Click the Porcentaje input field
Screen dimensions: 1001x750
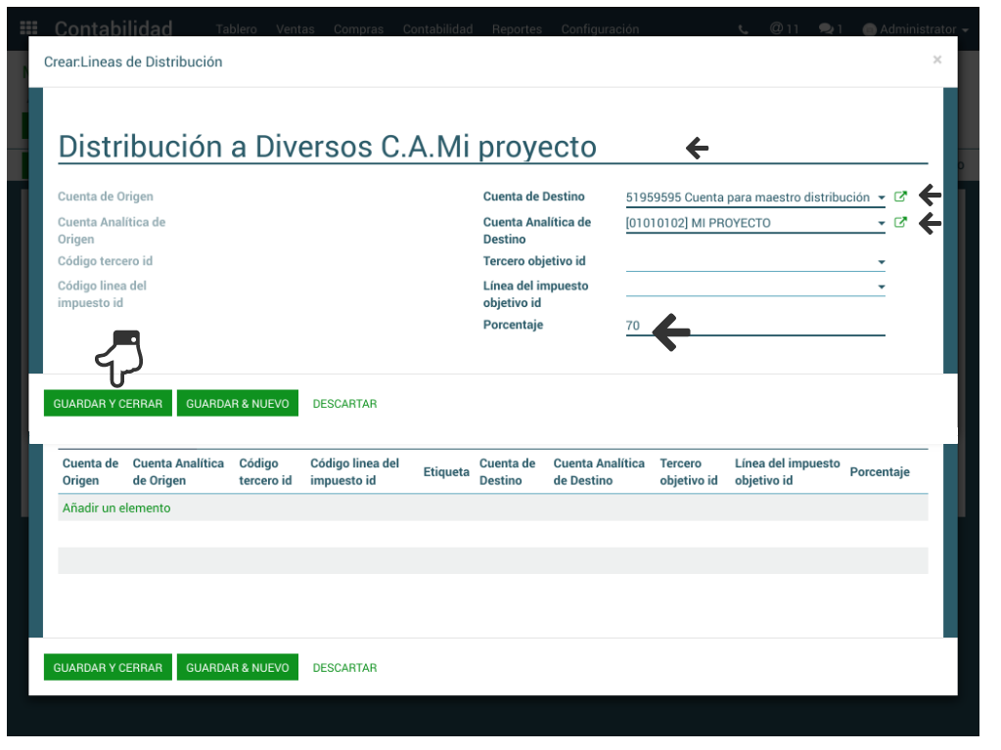[753, 326]
